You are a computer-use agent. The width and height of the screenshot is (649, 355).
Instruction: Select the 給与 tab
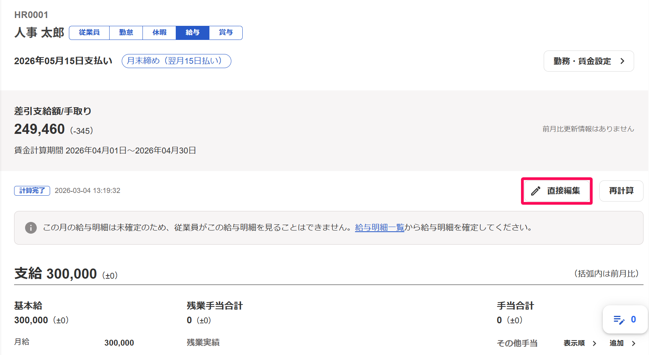click(x=193, y=32)
